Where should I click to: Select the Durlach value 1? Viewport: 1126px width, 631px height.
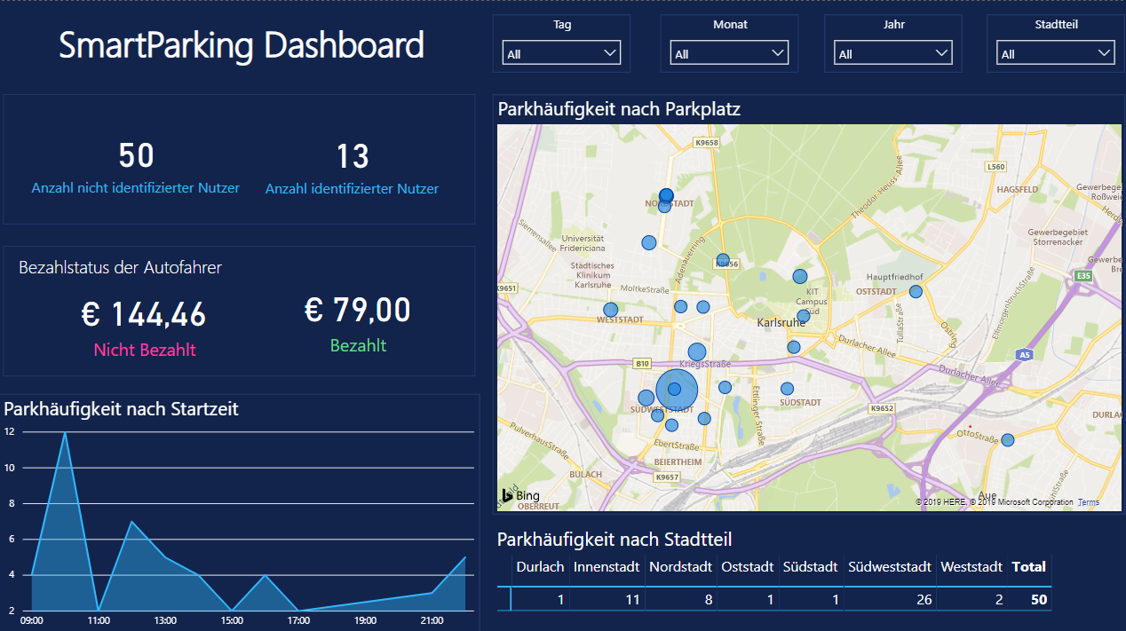[x=560, y=600]
